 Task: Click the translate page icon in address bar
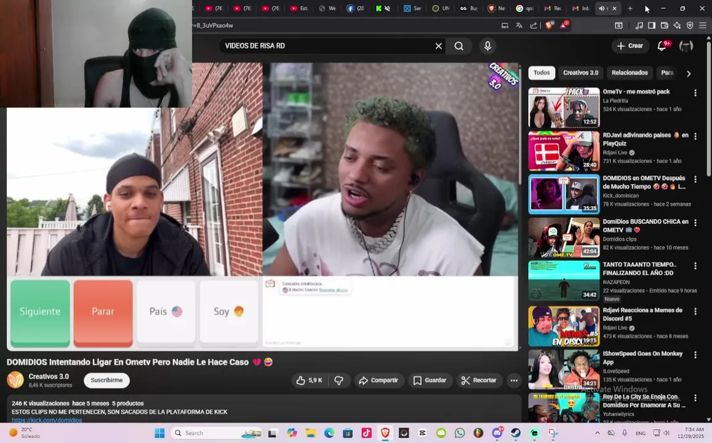[x=519, y=25]
